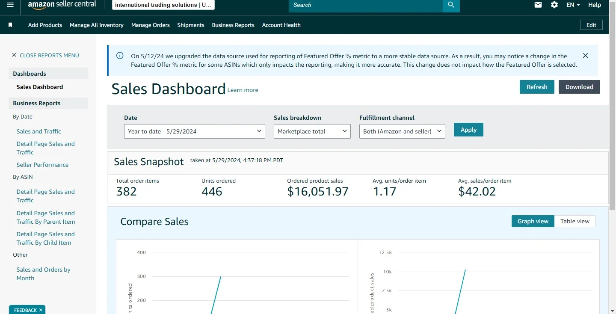
Task: Open the Learn more link
Action: (x=243, y=90)
